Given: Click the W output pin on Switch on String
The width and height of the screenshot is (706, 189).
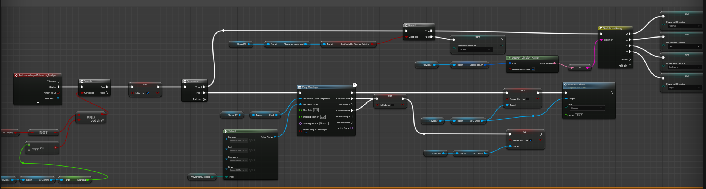Looking at the screenshot, I should [x=630, y=34].
